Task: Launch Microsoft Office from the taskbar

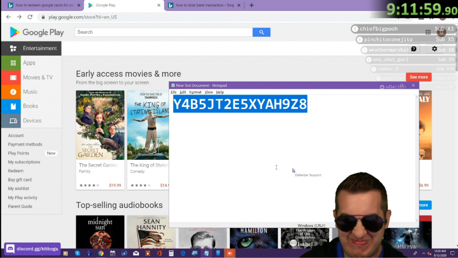Action: point(159,253)
